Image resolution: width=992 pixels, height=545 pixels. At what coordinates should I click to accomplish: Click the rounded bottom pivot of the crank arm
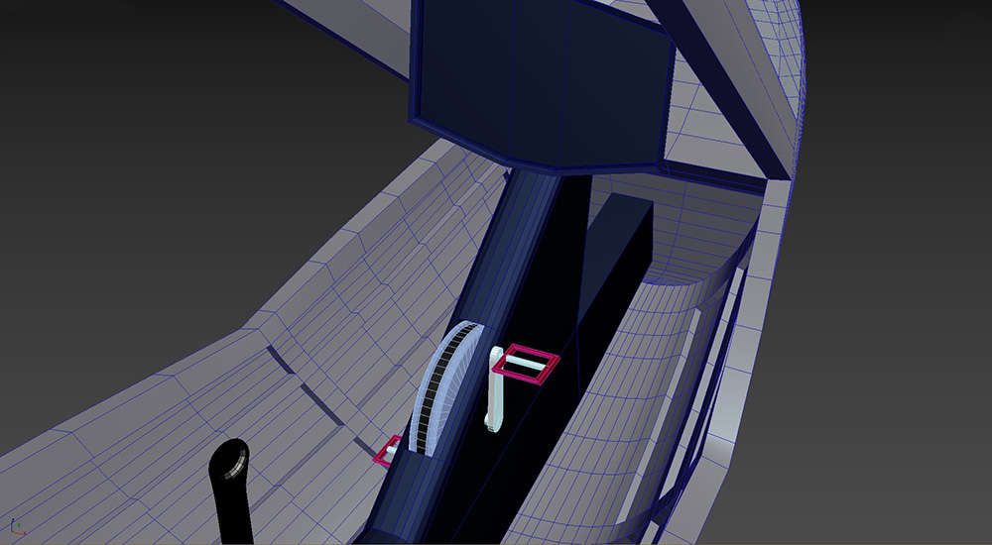click(492, 422)
